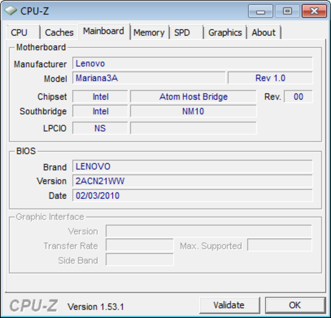The image size is (331, 318).
Task: Click the disabled maximize button
Action: tap(287, 11)
